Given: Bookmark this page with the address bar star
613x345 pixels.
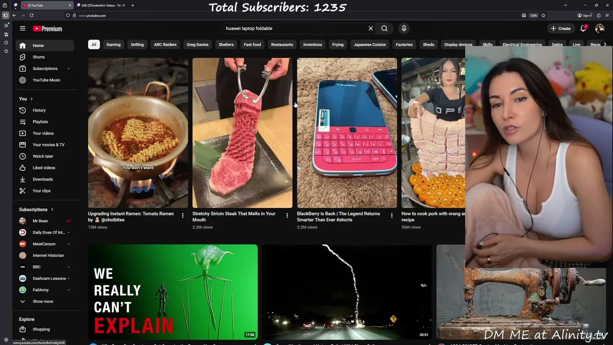Looking at the screenshot, I should [x=543, y=15].
